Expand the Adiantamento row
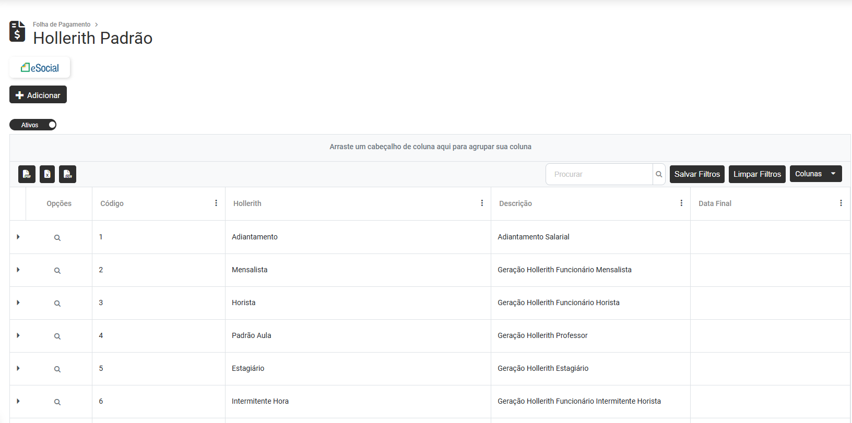The image size is (852, 423). (x=18, y=237)
